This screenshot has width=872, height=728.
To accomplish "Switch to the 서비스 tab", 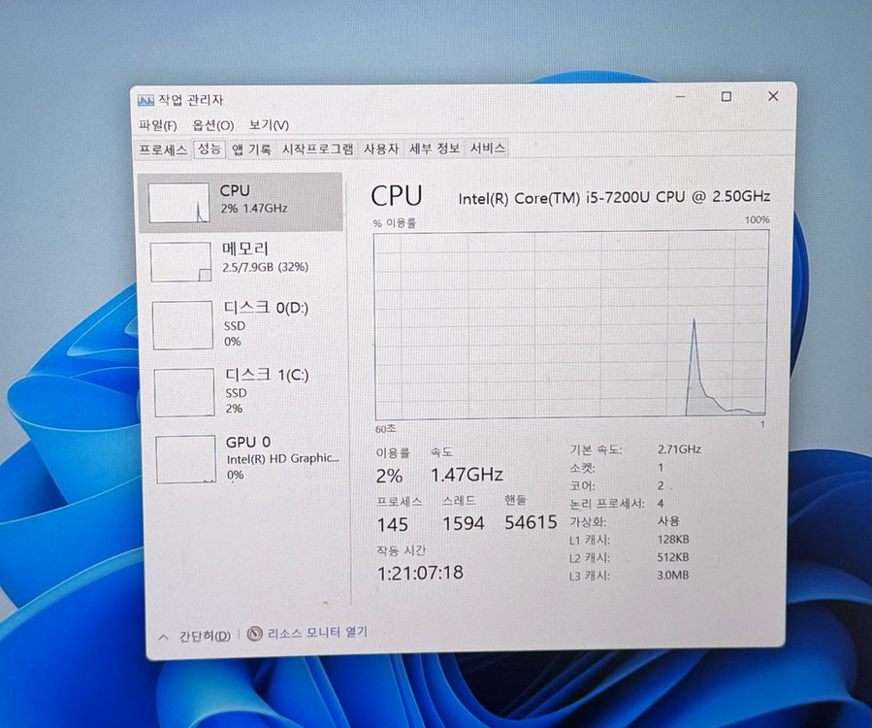I will (x=488, y=148).
